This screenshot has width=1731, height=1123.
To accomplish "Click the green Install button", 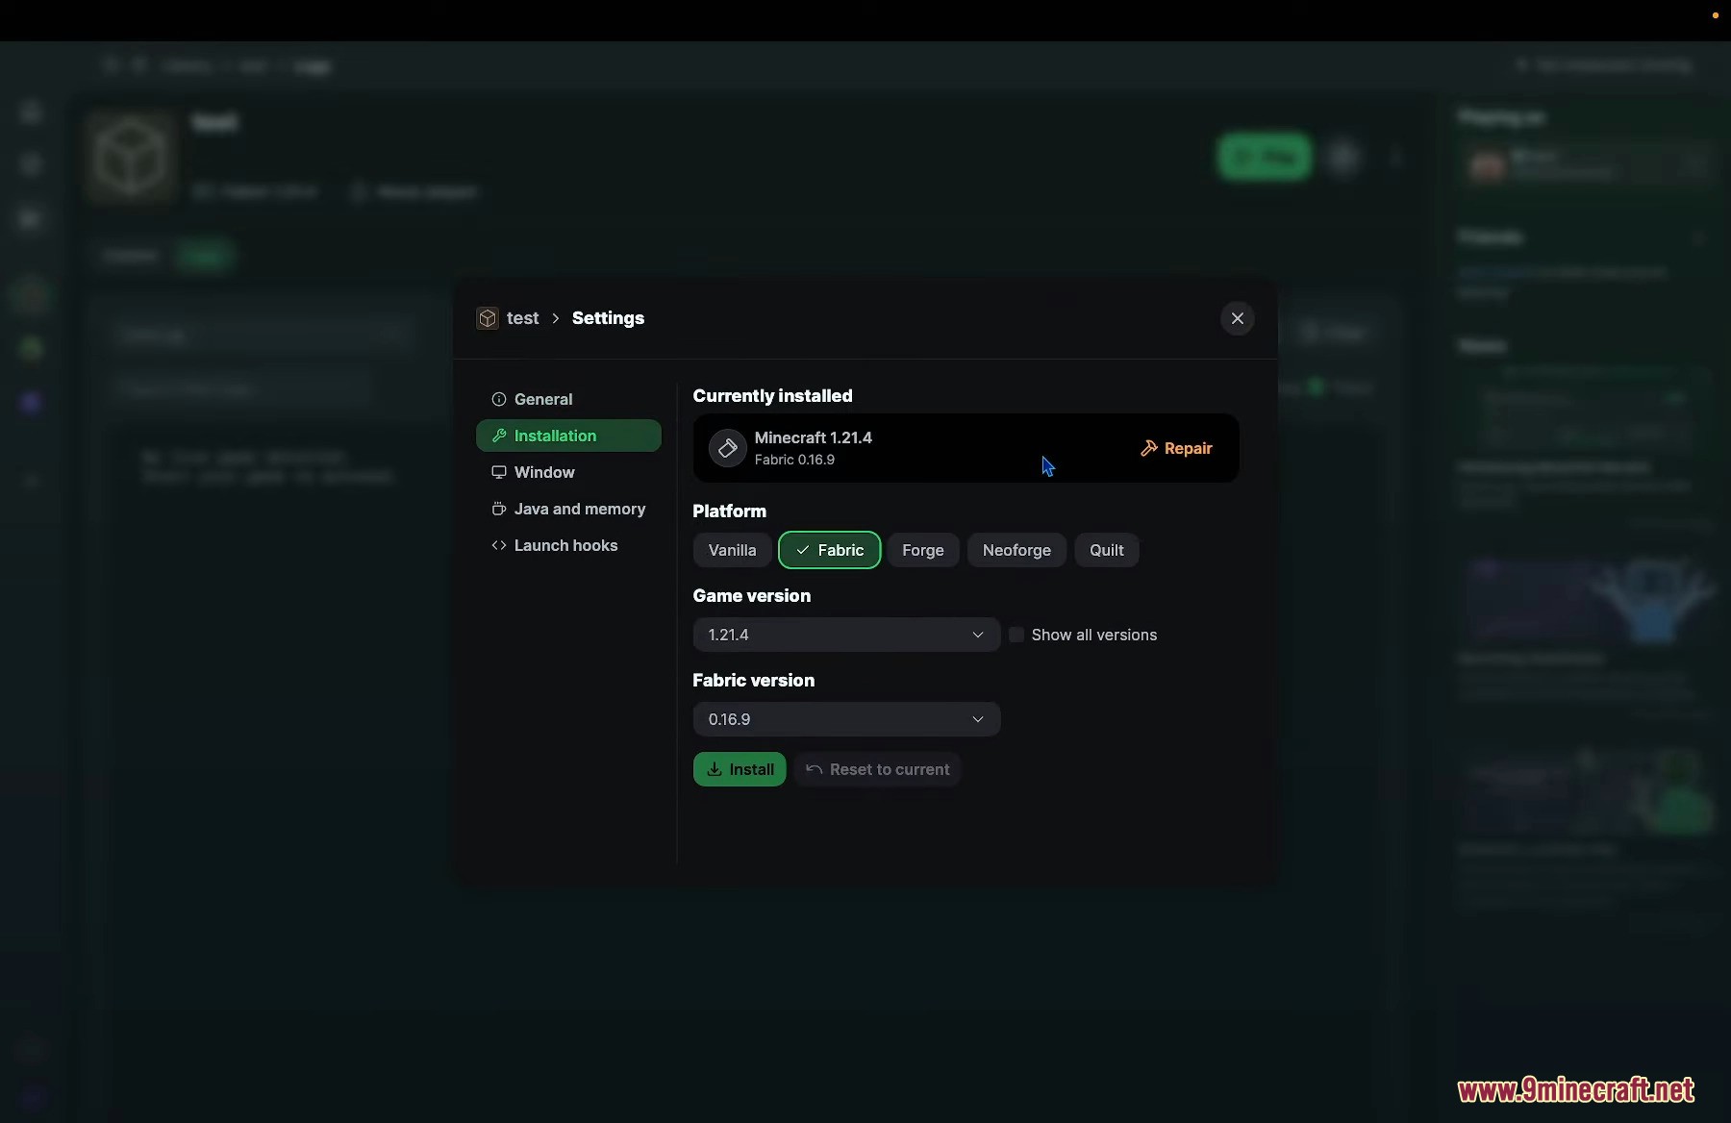I will point(740,769).
